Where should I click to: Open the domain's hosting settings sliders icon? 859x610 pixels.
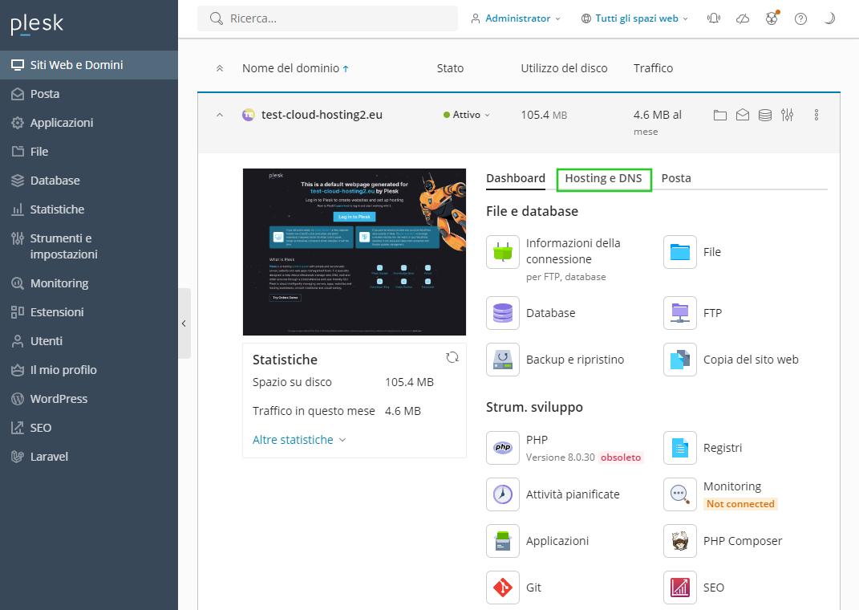point(788,115)
